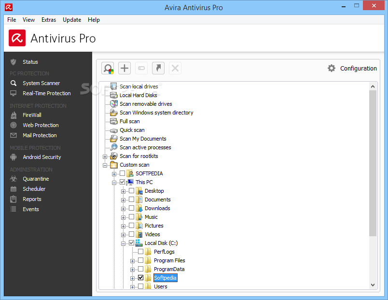Click scrollbar down arrow in scan list

click(x=373, y=285)
